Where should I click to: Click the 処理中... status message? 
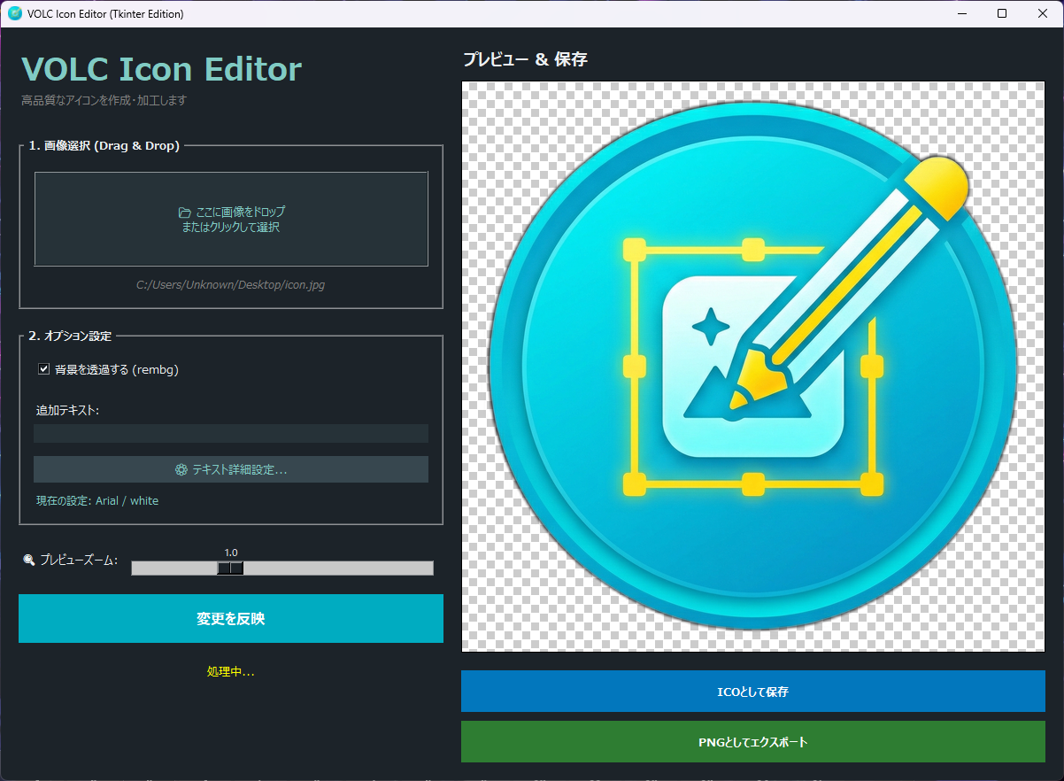(x=230, y=670)
